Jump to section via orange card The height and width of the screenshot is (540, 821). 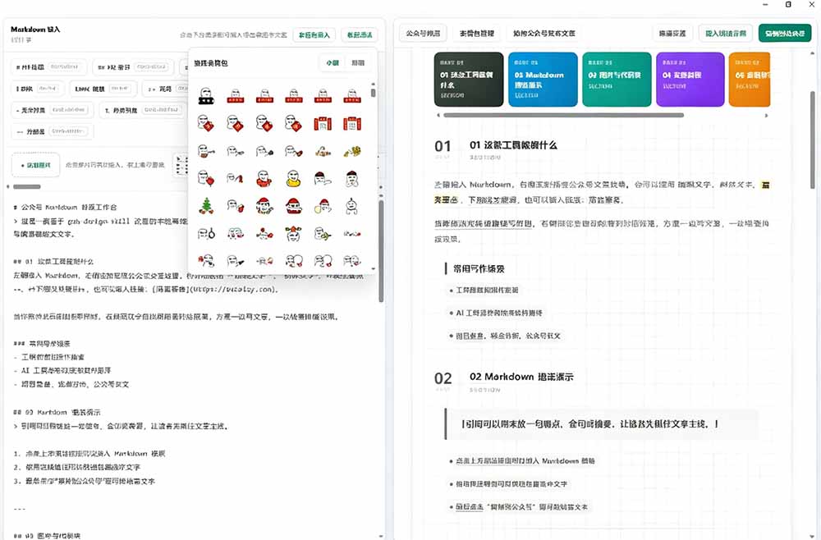tap(750, 79)
